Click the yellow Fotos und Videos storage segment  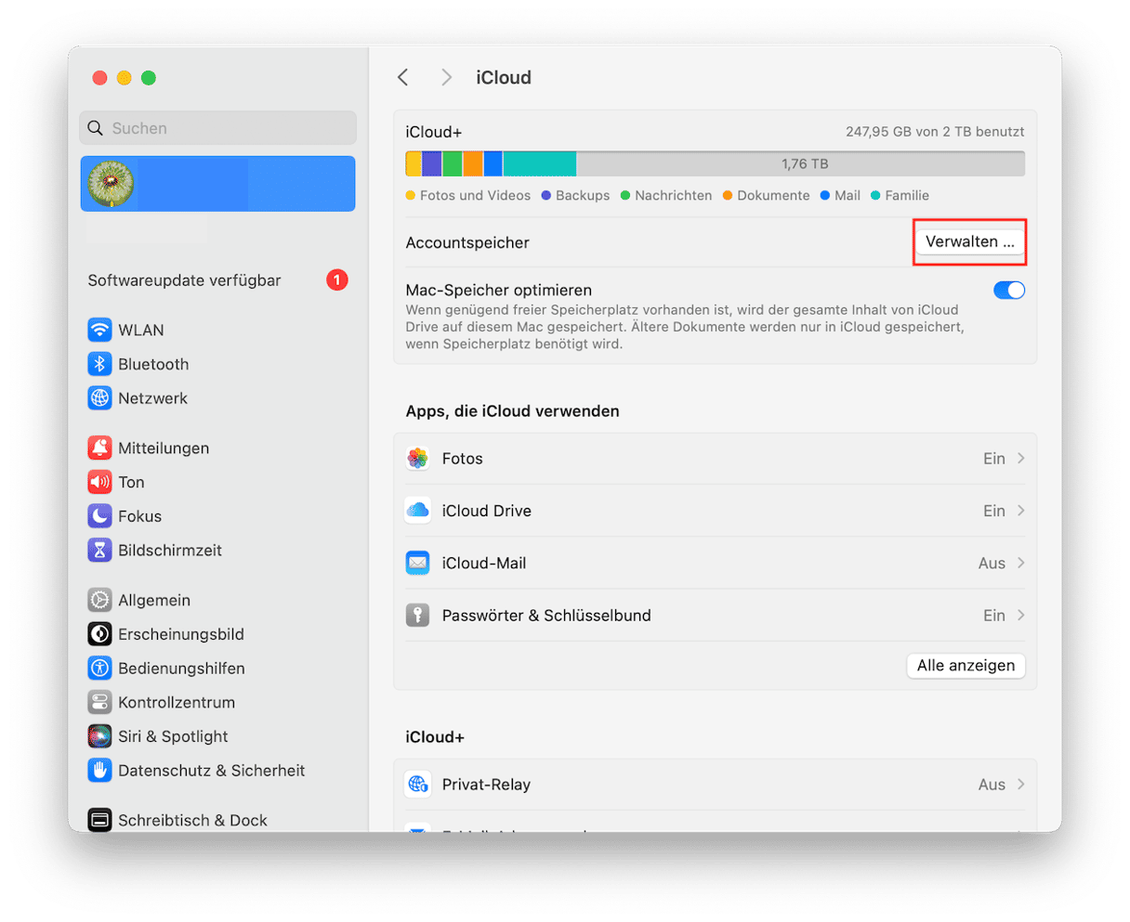(414, 163)
